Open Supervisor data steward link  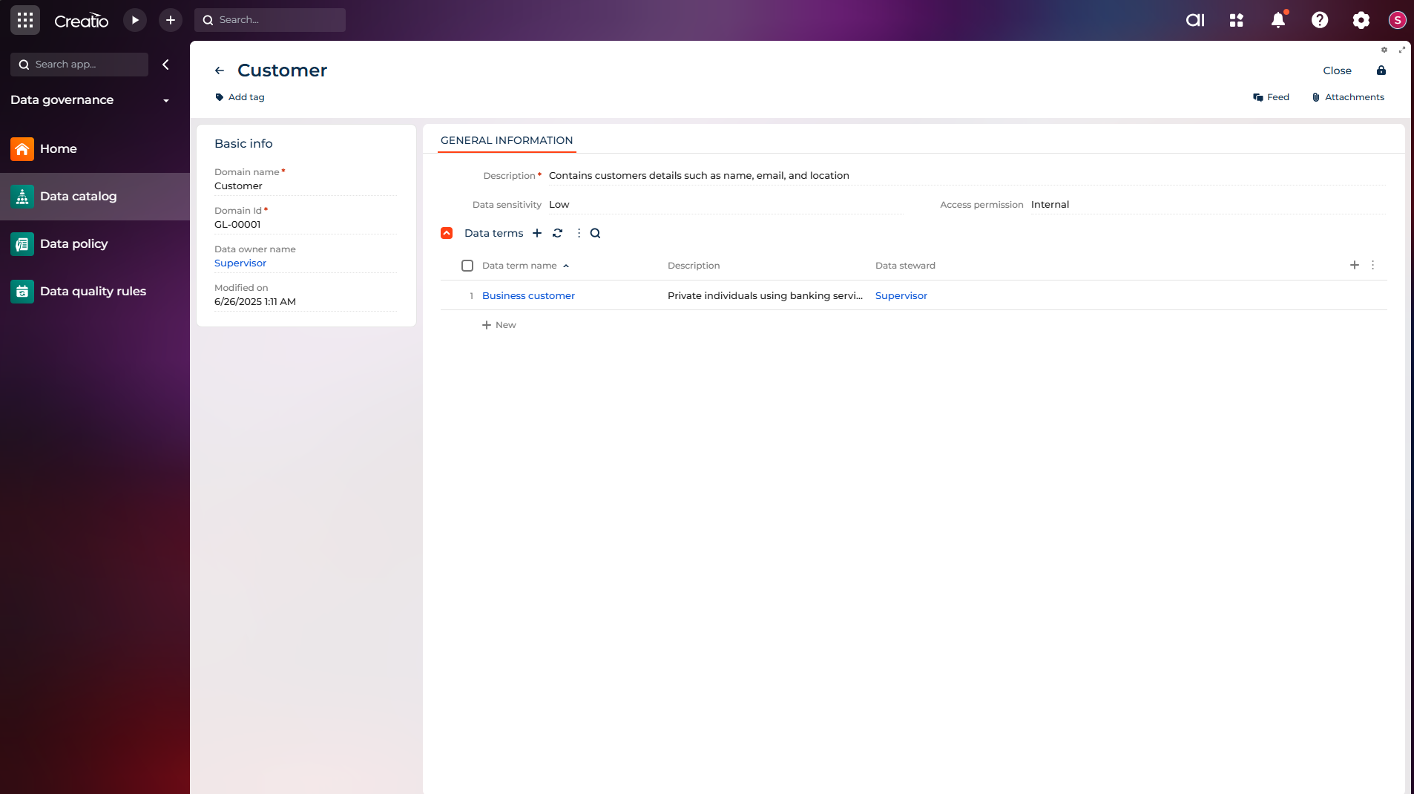point(901,295)
